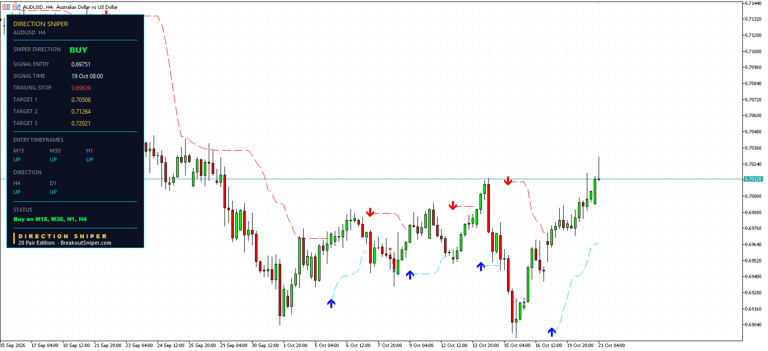
Task: Click signal time 19 Oct 08:00
Action: [87, 76]
